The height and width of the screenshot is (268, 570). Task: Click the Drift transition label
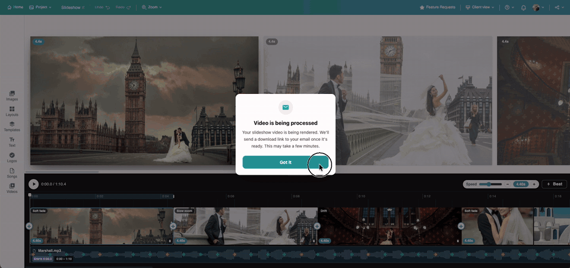click(324, 211)
